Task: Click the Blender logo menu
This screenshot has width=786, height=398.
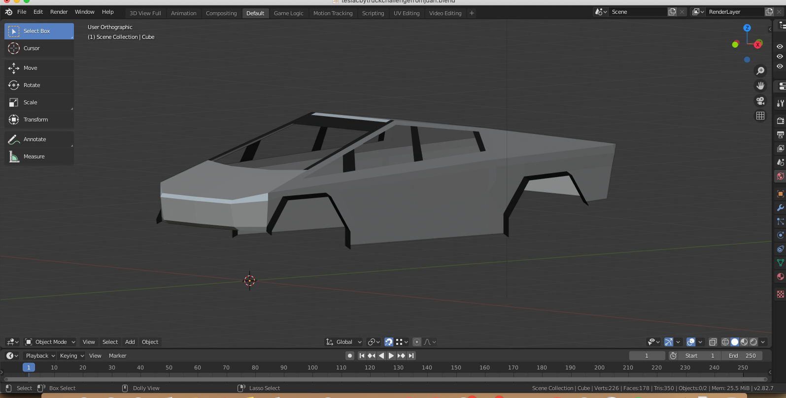Action: 8,12
